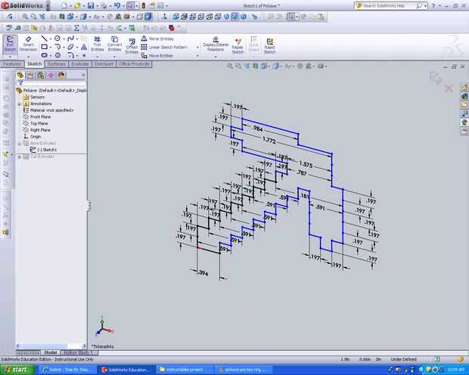
Task: Click the Model tab at bottom
Action: click(50, 352)
